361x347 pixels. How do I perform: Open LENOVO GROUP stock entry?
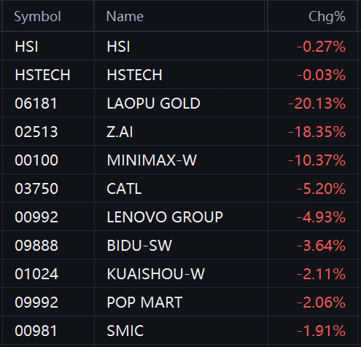[165, 217]
